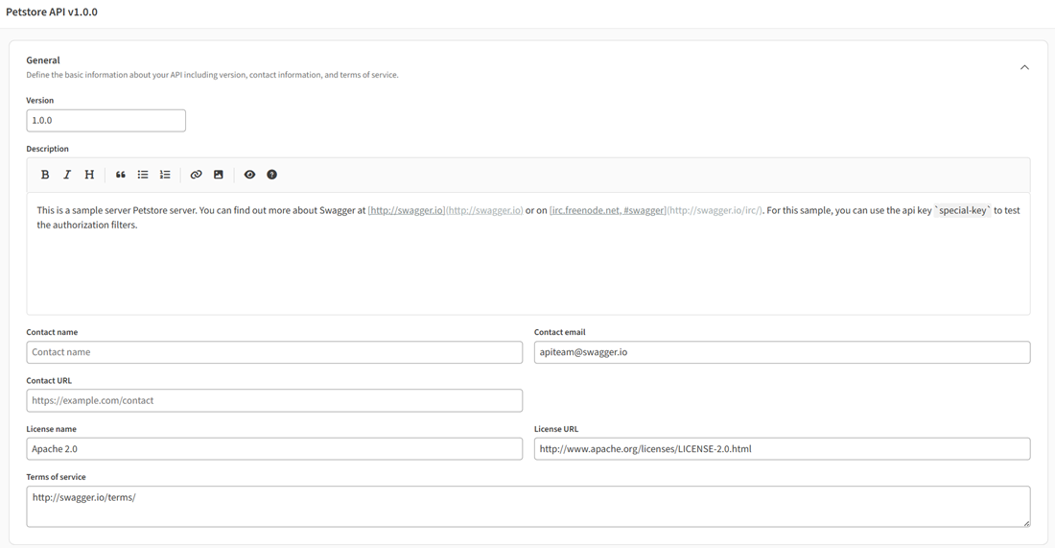The height and width of the screenshot is (548, 1055).
Task: Open markdown help question-mark icon
Action: 271,175
